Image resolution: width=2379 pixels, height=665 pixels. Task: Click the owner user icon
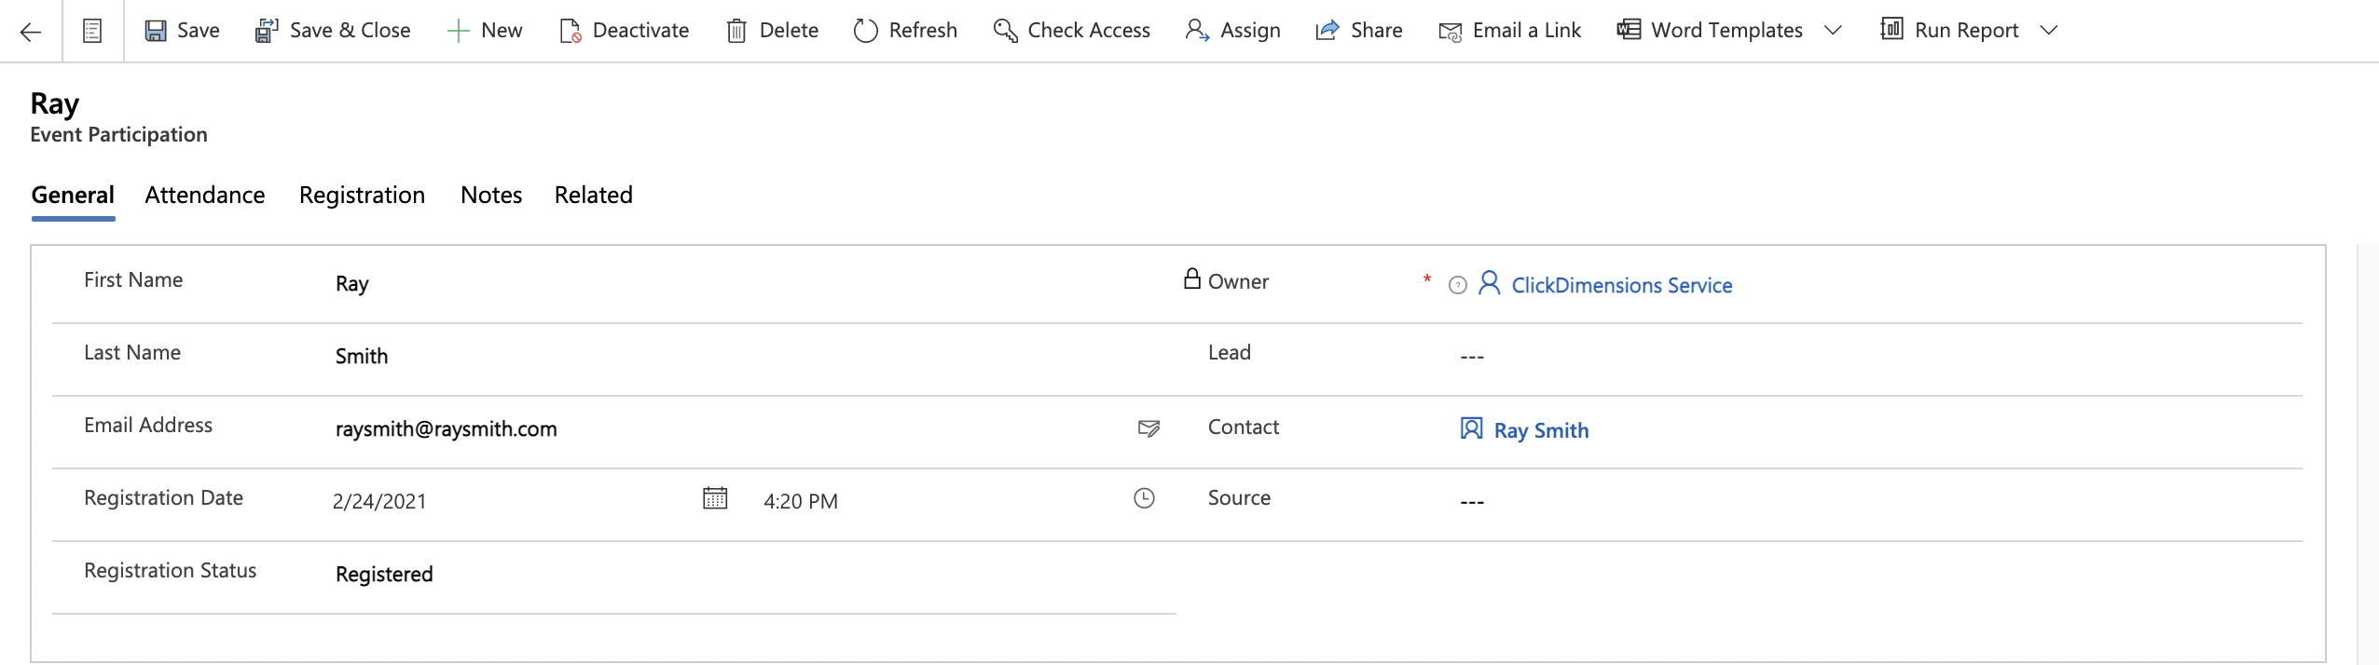tap(1490, 283)
